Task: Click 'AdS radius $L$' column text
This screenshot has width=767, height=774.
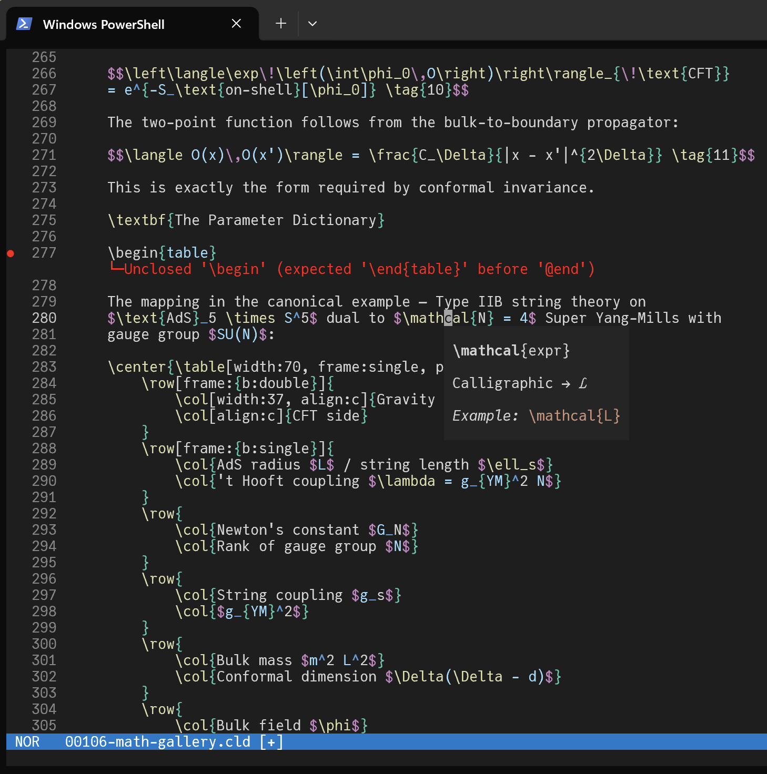Action: (276, 465)
